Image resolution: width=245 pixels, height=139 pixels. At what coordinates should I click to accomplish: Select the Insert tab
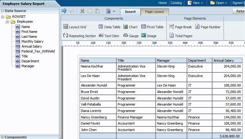[x=130, y=12]
